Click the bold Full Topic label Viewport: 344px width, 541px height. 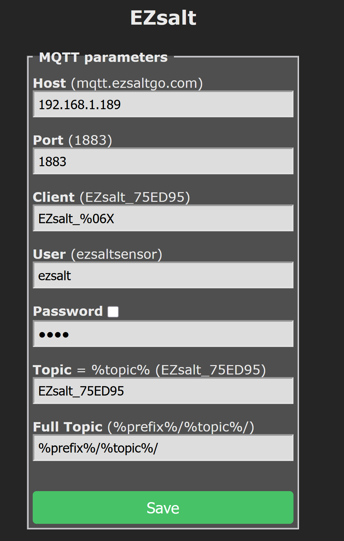tap(68, 427)
